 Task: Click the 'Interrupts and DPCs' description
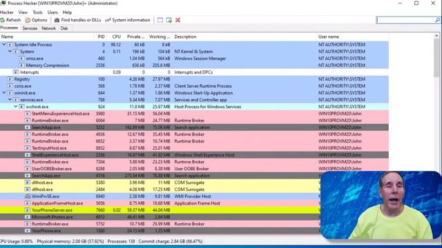193,72
